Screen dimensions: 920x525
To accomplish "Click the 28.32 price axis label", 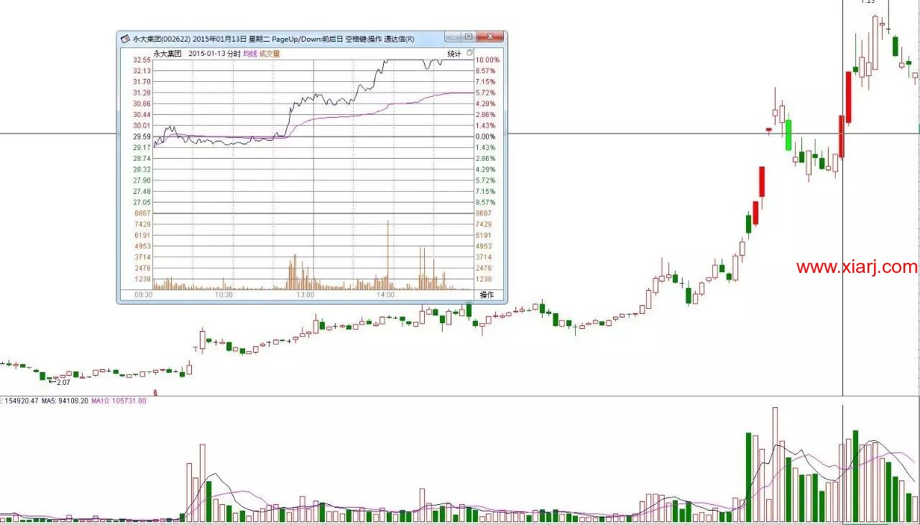I will pyautogui.click(x=142, y=169).
